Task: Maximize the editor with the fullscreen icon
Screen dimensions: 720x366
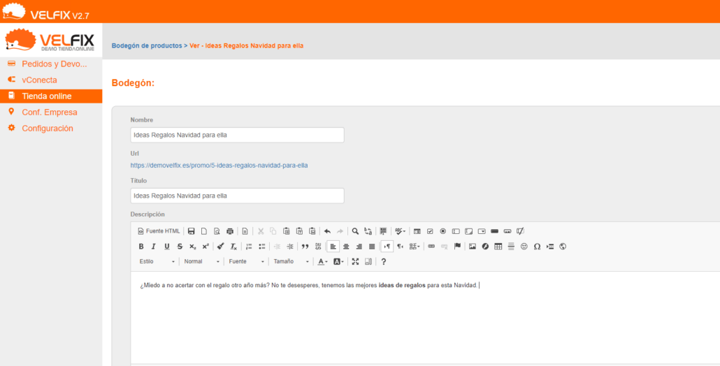Action: 355,262
